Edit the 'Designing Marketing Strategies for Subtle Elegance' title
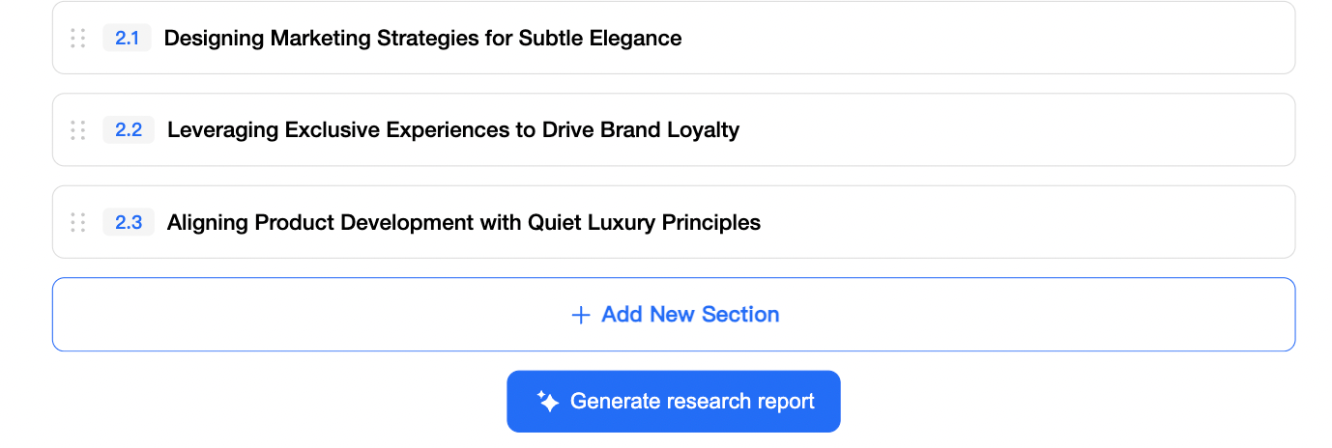 422,39
